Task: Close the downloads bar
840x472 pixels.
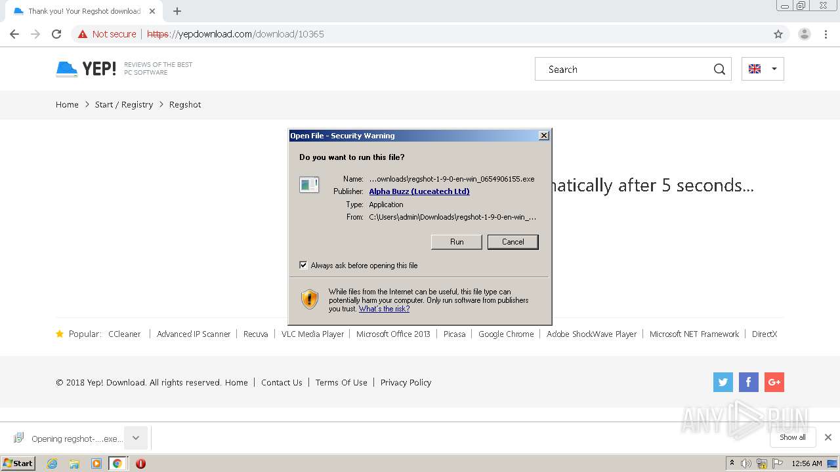Action: tap(828, 437)
